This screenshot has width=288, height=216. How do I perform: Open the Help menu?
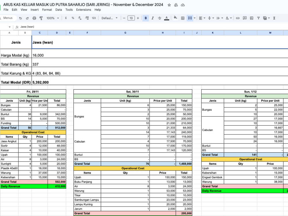[x=98, y=10]
